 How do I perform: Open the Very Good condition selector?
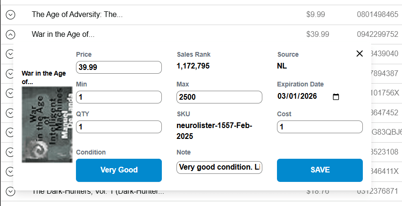click(x=118, y=170)
